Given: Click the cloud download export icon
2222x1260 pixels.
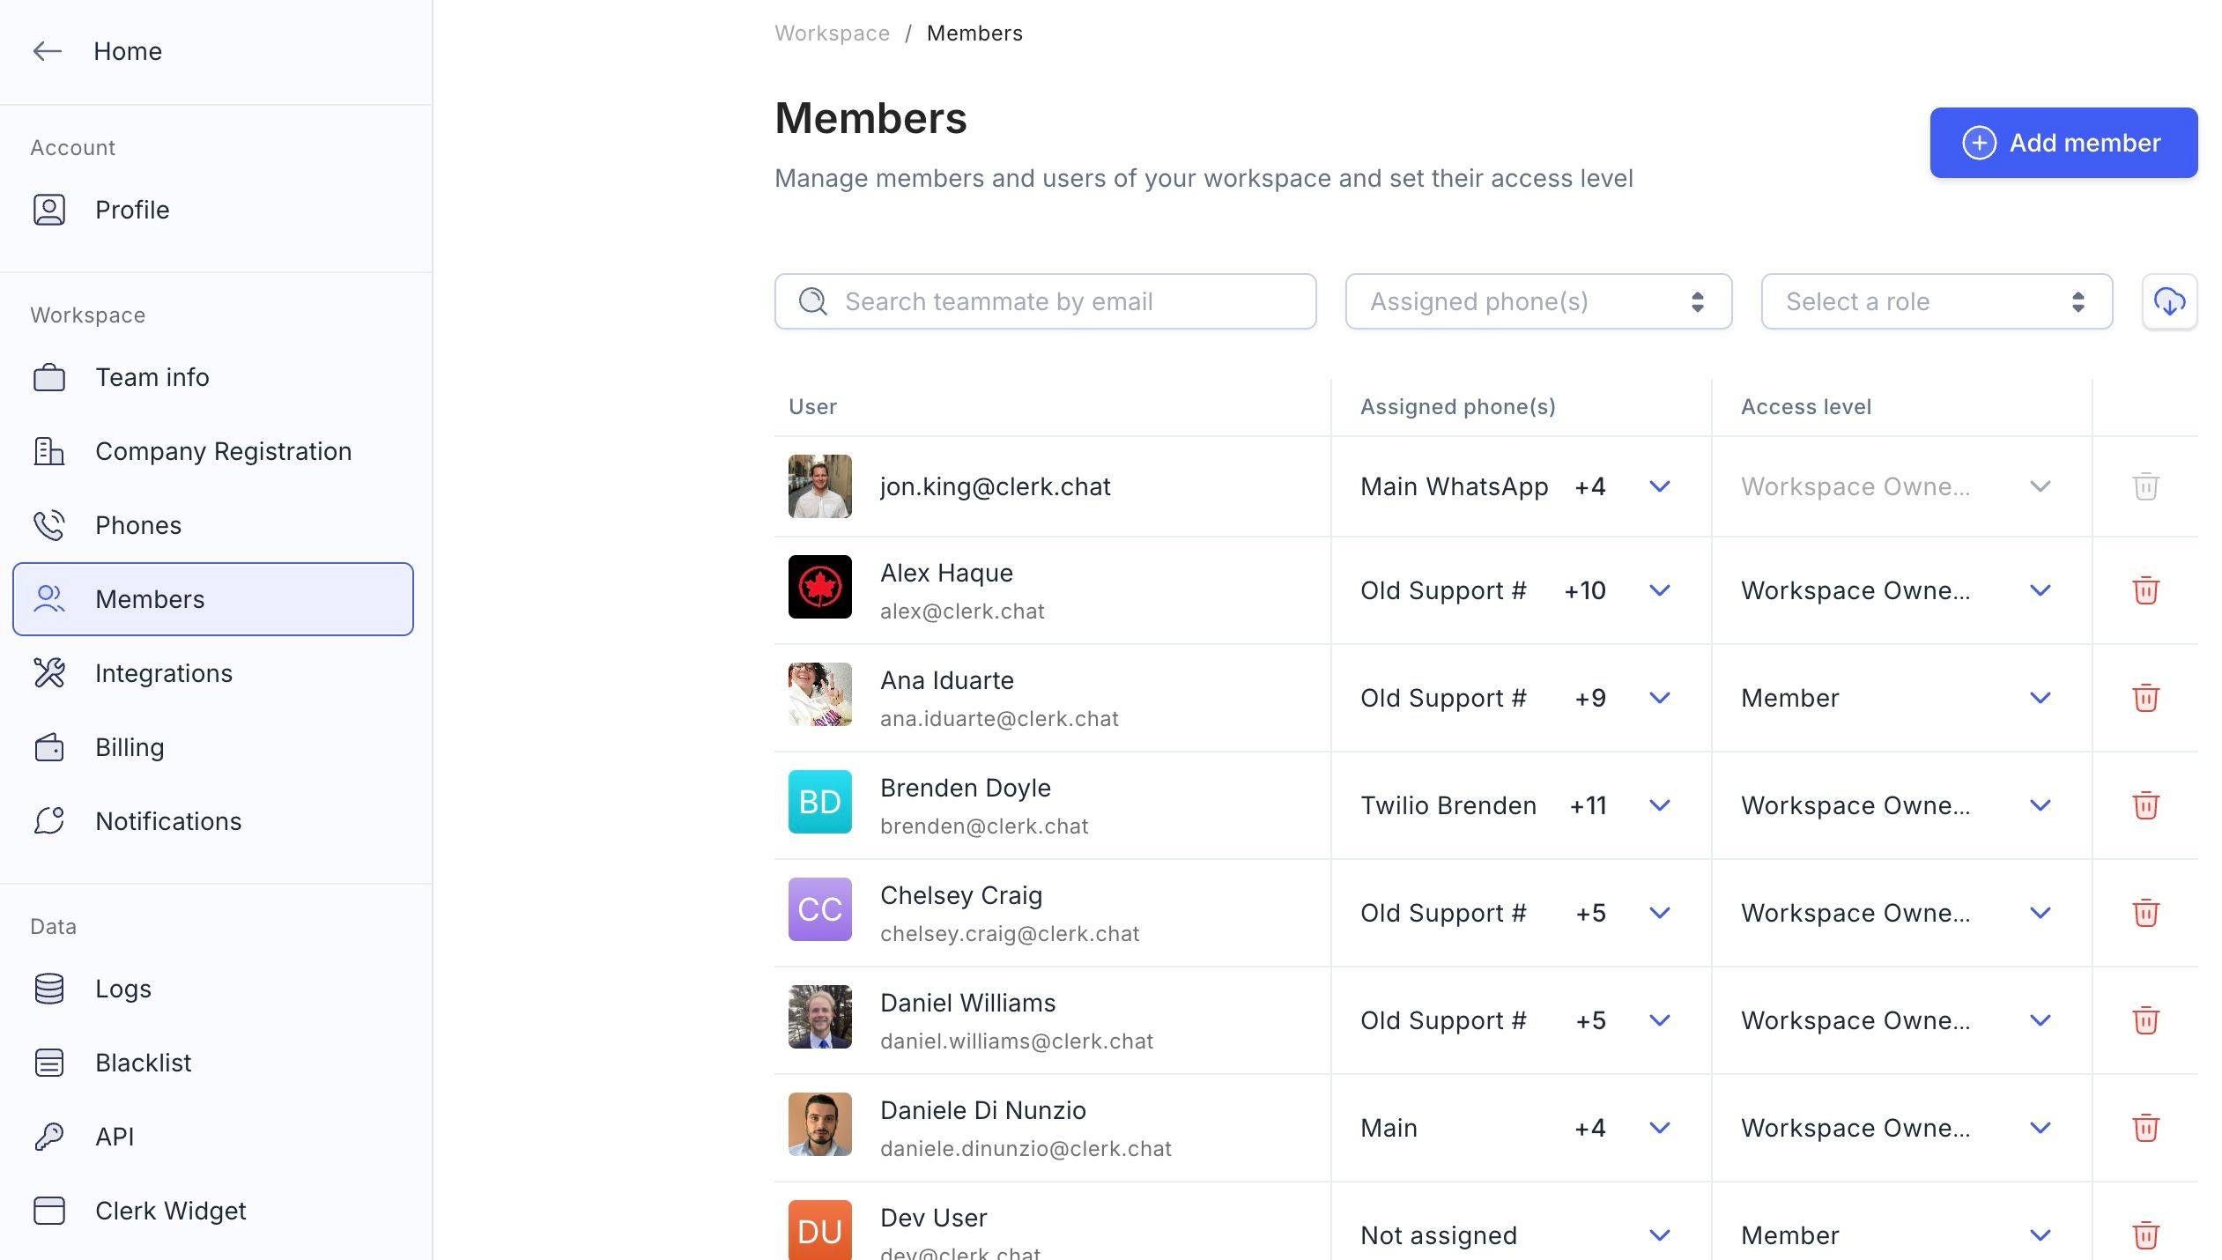Looking at the screenshot, I should (2168, 301).
